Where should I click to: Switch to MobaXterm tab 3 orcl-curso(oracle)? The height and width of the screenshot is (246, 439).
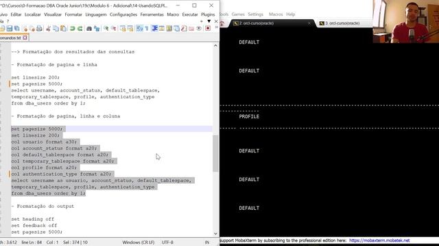coord(342,23)
